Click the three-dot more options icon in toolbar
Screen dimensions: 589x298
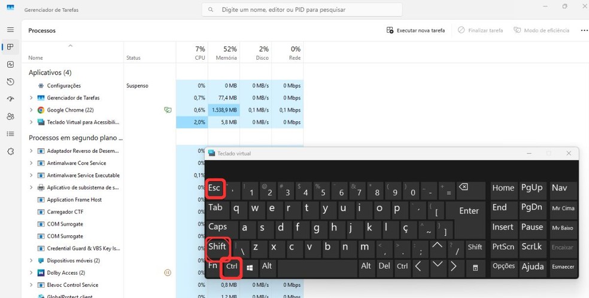point(584,30)
